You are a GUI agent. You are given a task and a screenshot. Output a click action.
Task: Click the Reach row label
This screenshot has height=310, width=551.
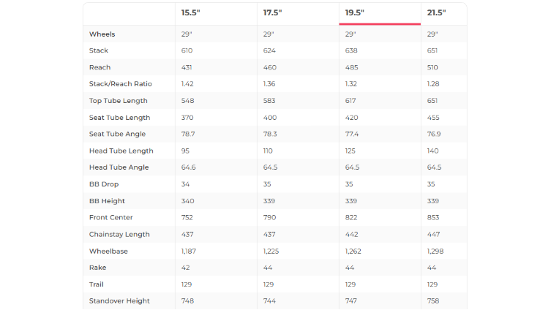(100, 67)
